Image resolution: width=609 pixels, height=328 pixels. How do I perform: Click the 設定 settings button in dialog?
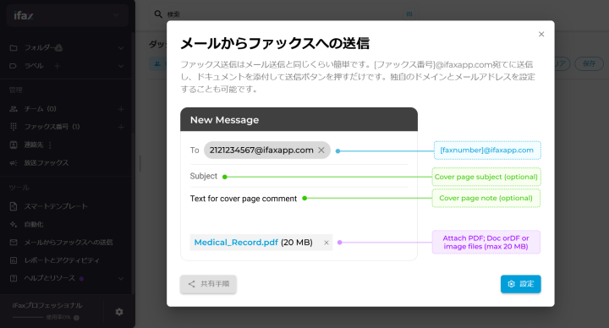[520, 284]
